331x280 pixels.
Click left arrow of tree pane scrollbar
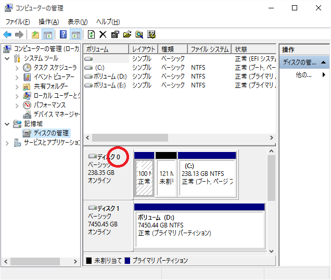[x=6, y=261]
